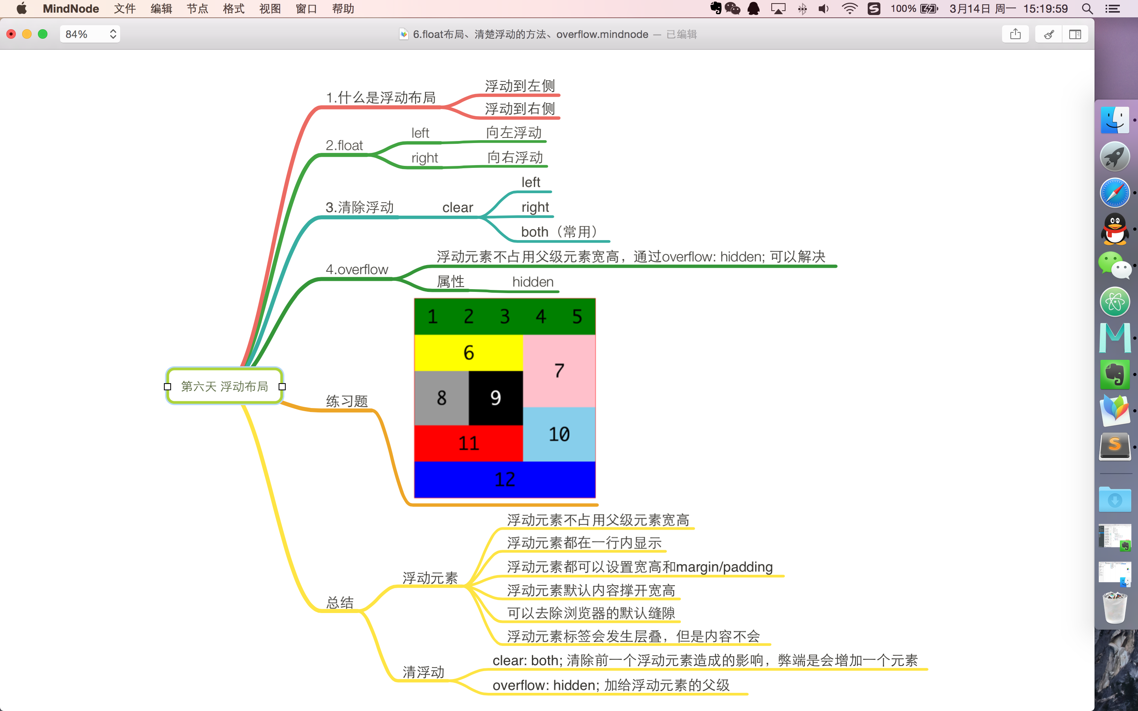
Task: Open Launchpad rocket in the Dock
Action: (x=1115, y=156)
